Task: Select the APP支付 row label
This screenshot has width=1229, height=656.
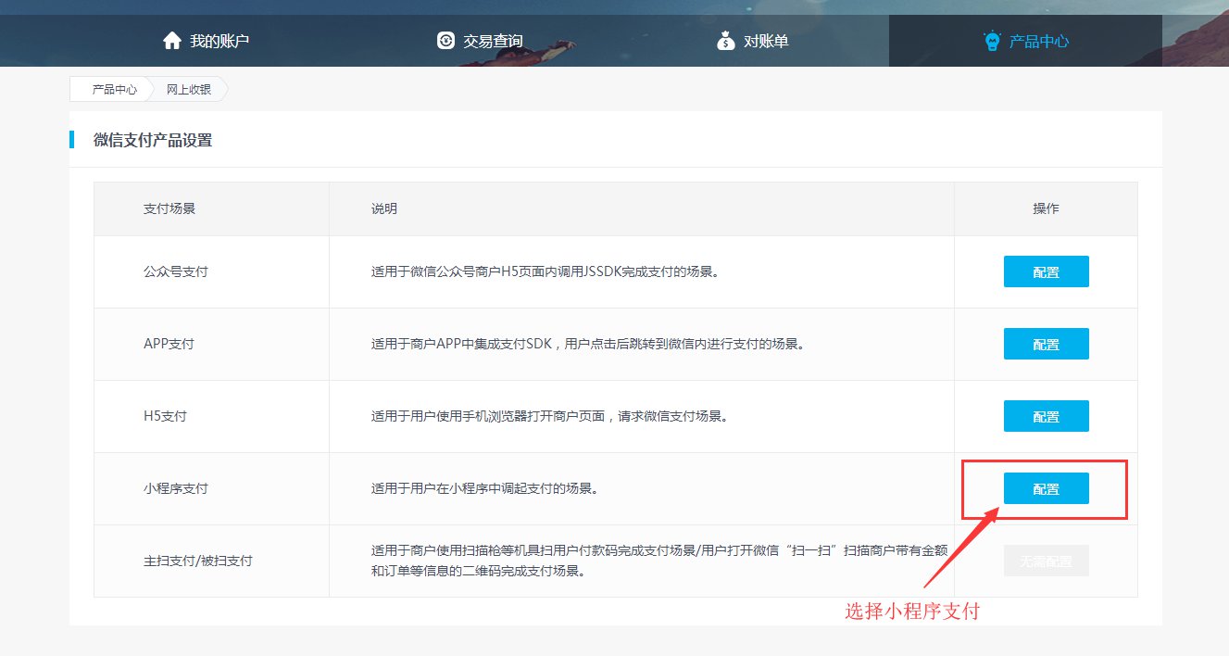Action: pyautogui.click(x=169, y=345)
